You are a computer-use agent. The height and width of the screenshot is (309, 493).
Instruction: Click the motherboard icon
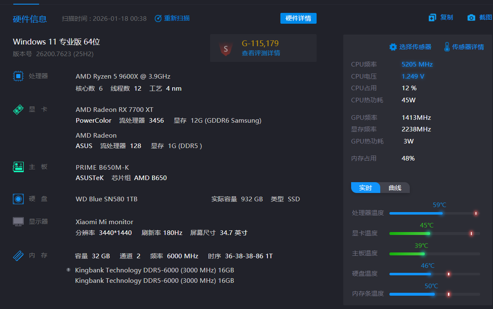(x=18, y=167)
